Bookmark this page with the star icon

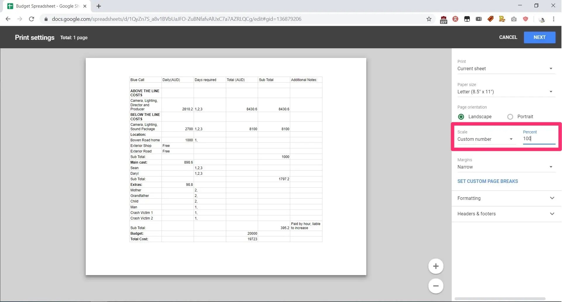pos(429,19)
